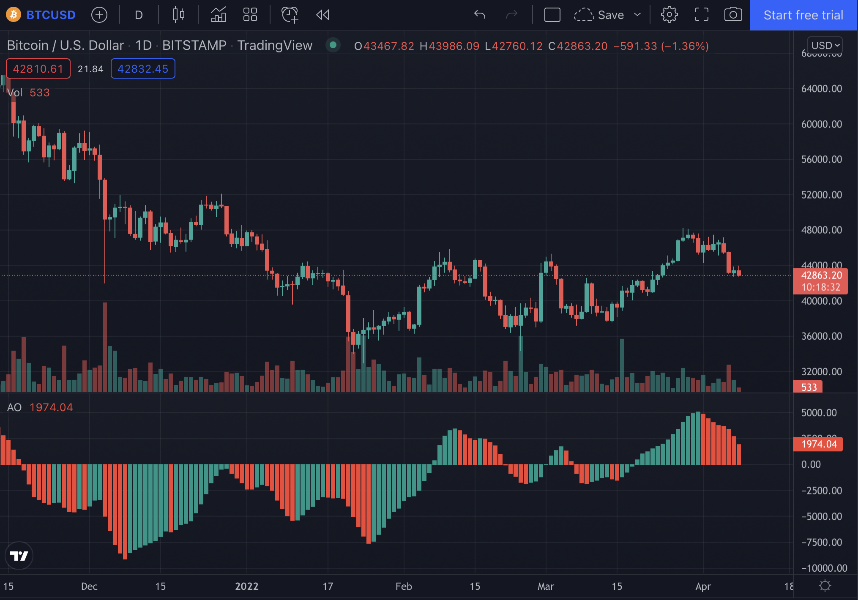Click the green market status dot
The height and width of the screenshot is (600, 858).
pos(333,45)
